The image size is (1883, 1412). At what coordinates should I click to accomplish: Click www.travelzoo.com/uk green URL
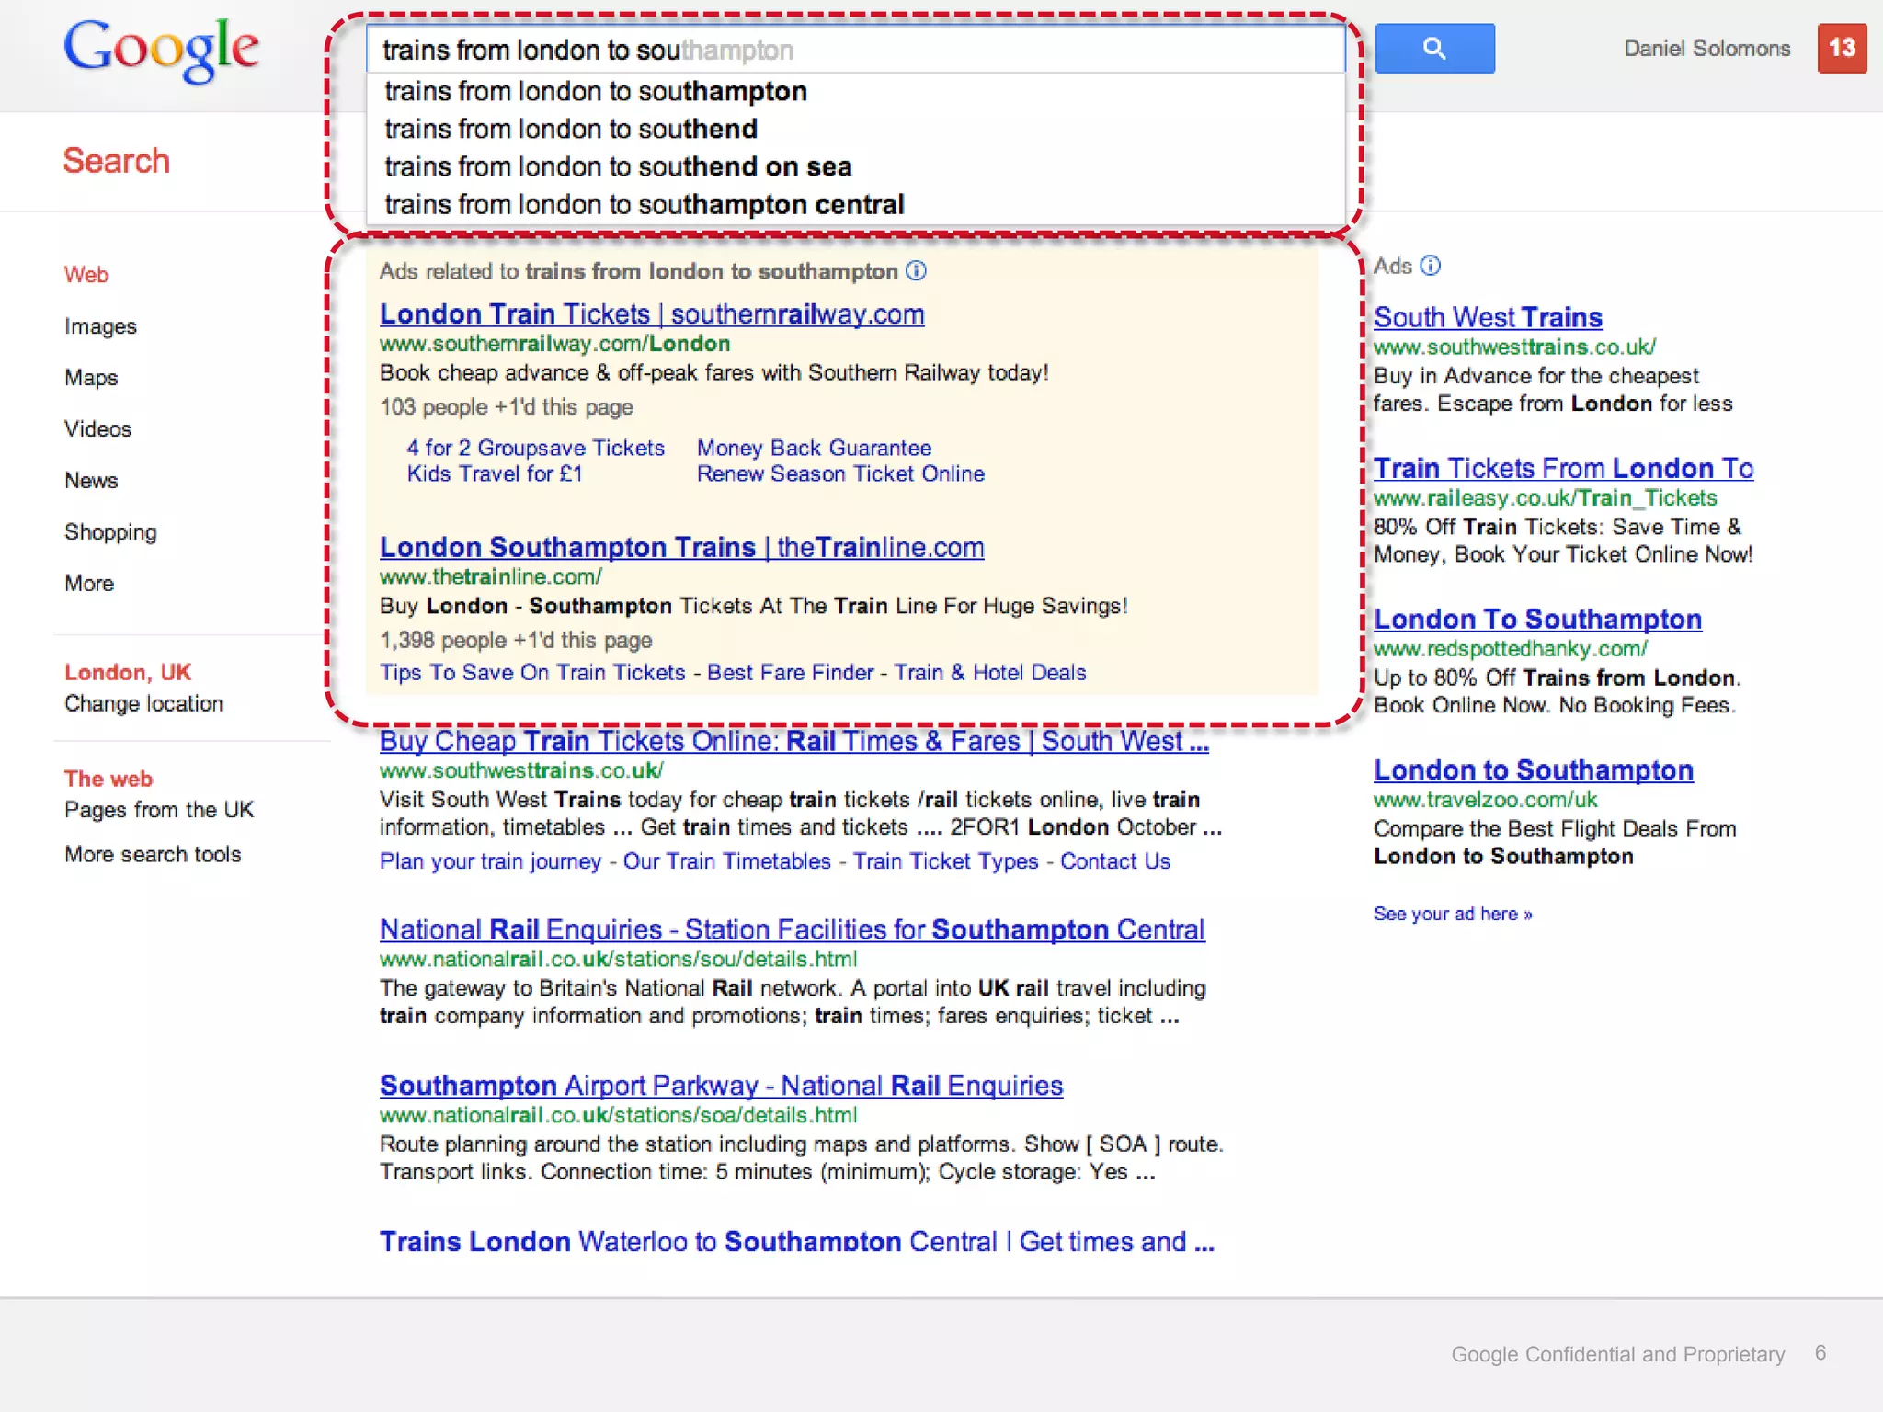[x=1486, y=800]
